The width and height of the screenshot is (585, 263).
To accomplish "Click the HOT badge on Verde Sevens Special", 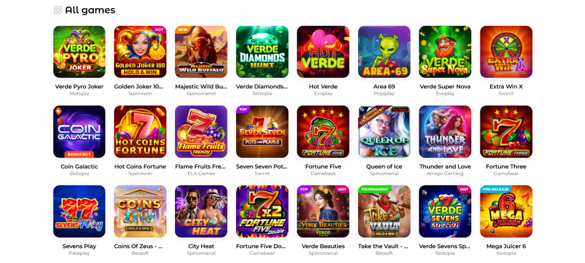I will tap(464, 189).
